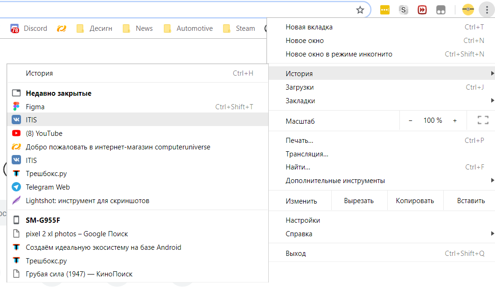Viewport: 495px width, 289px height.
Task: Open the Automotive bookmarks folder
Action: (188, 28)
